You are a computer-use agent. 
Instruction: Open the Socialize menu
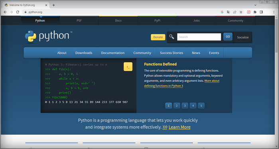pyautogui.click(x=243, y=37)
